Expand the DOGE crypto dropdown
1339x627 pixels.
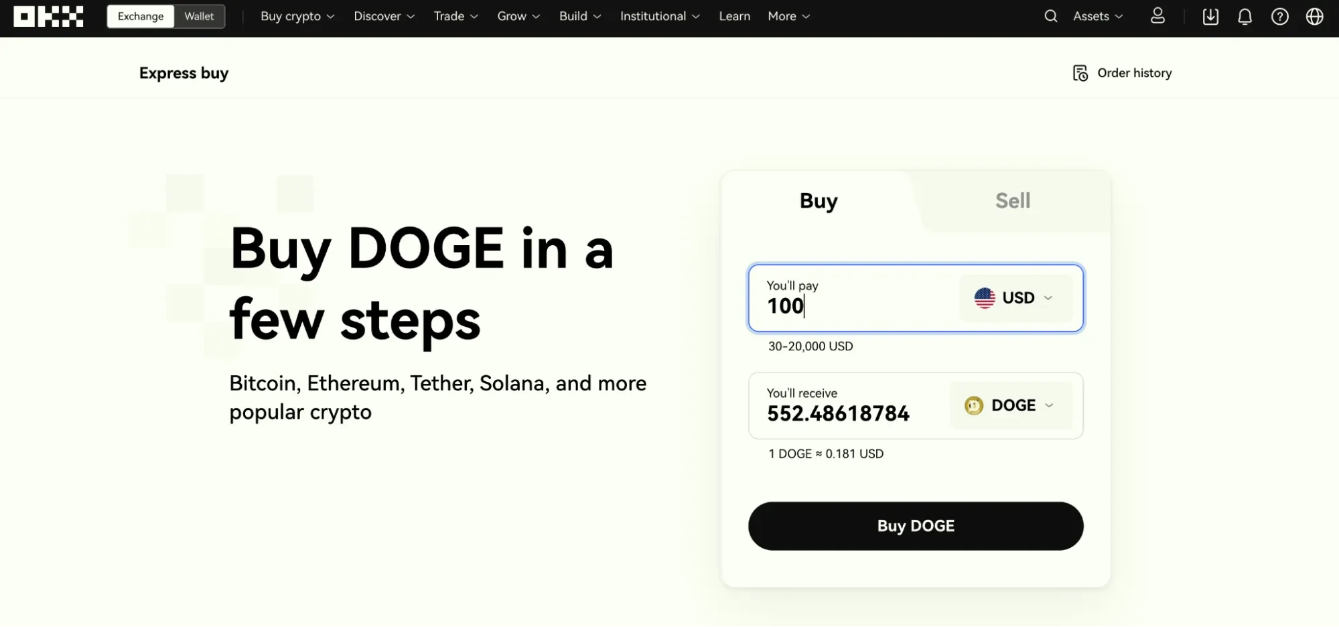coord(1011,405)
